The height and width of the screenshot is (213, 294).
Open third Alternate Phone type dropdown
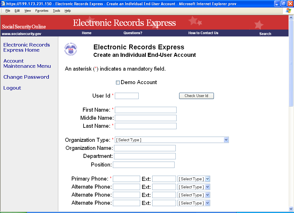pos(194,203)
